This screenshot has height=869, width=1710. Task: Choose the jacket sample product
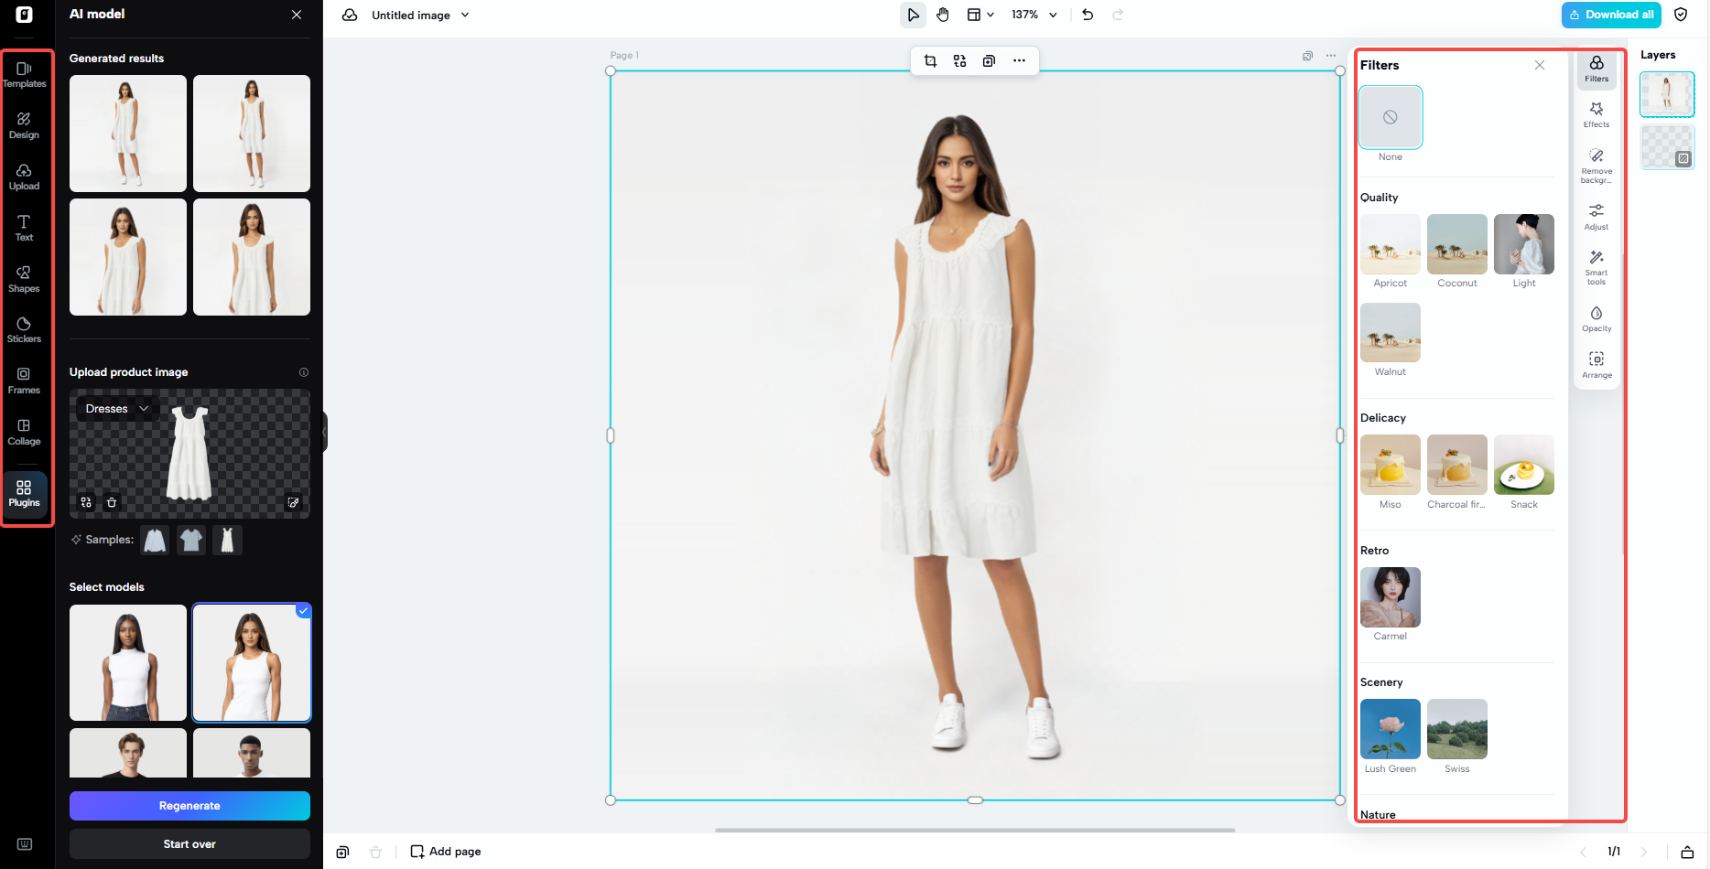[155, 541]
